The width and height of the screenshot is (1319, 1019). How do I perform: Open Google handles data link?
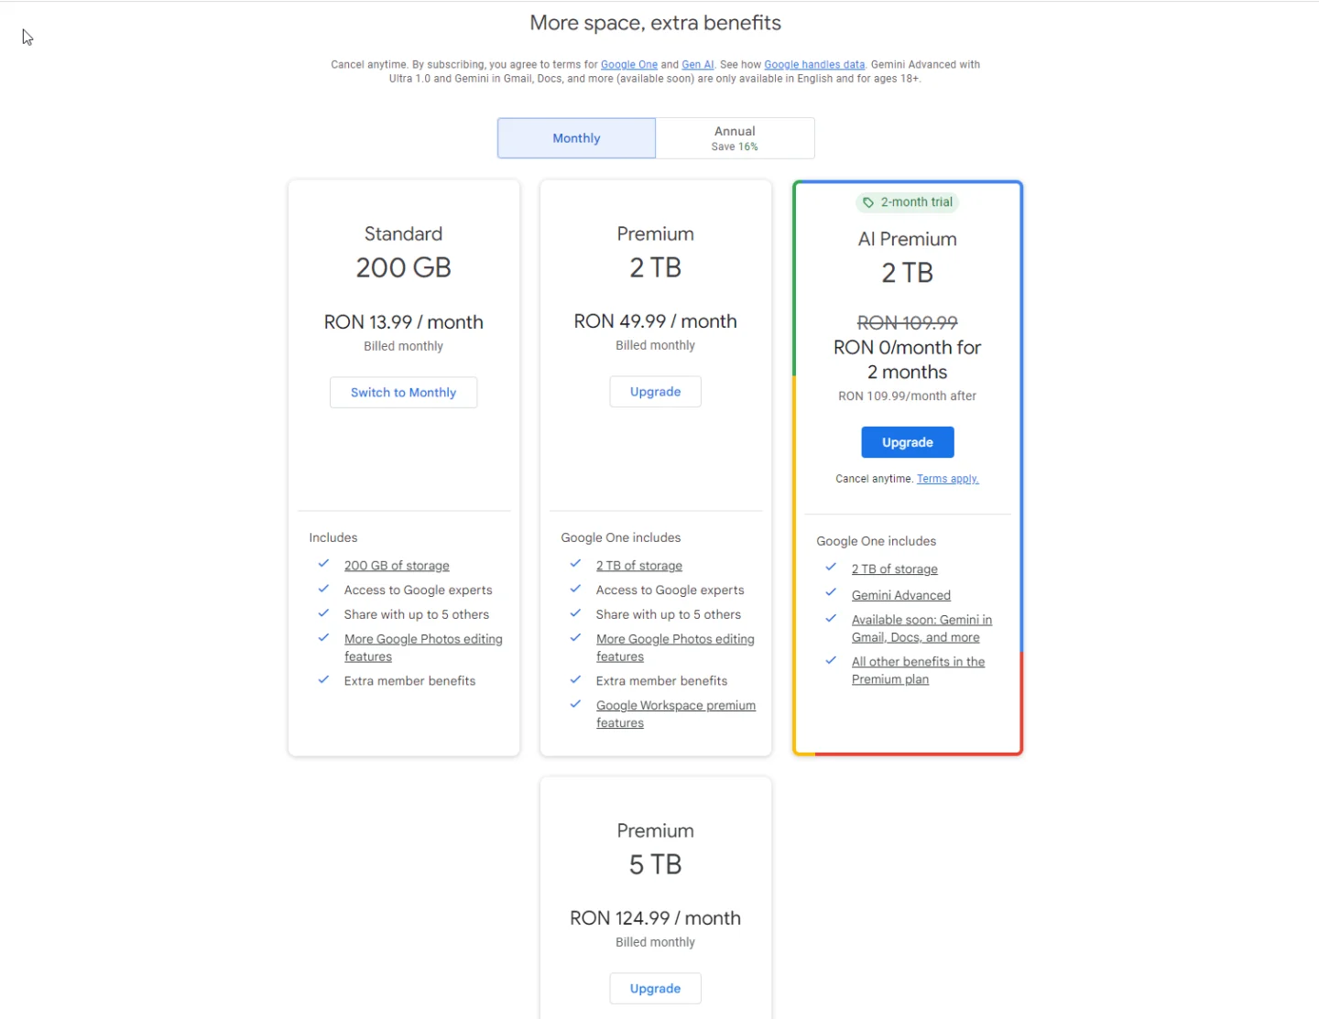coord(814,65)
